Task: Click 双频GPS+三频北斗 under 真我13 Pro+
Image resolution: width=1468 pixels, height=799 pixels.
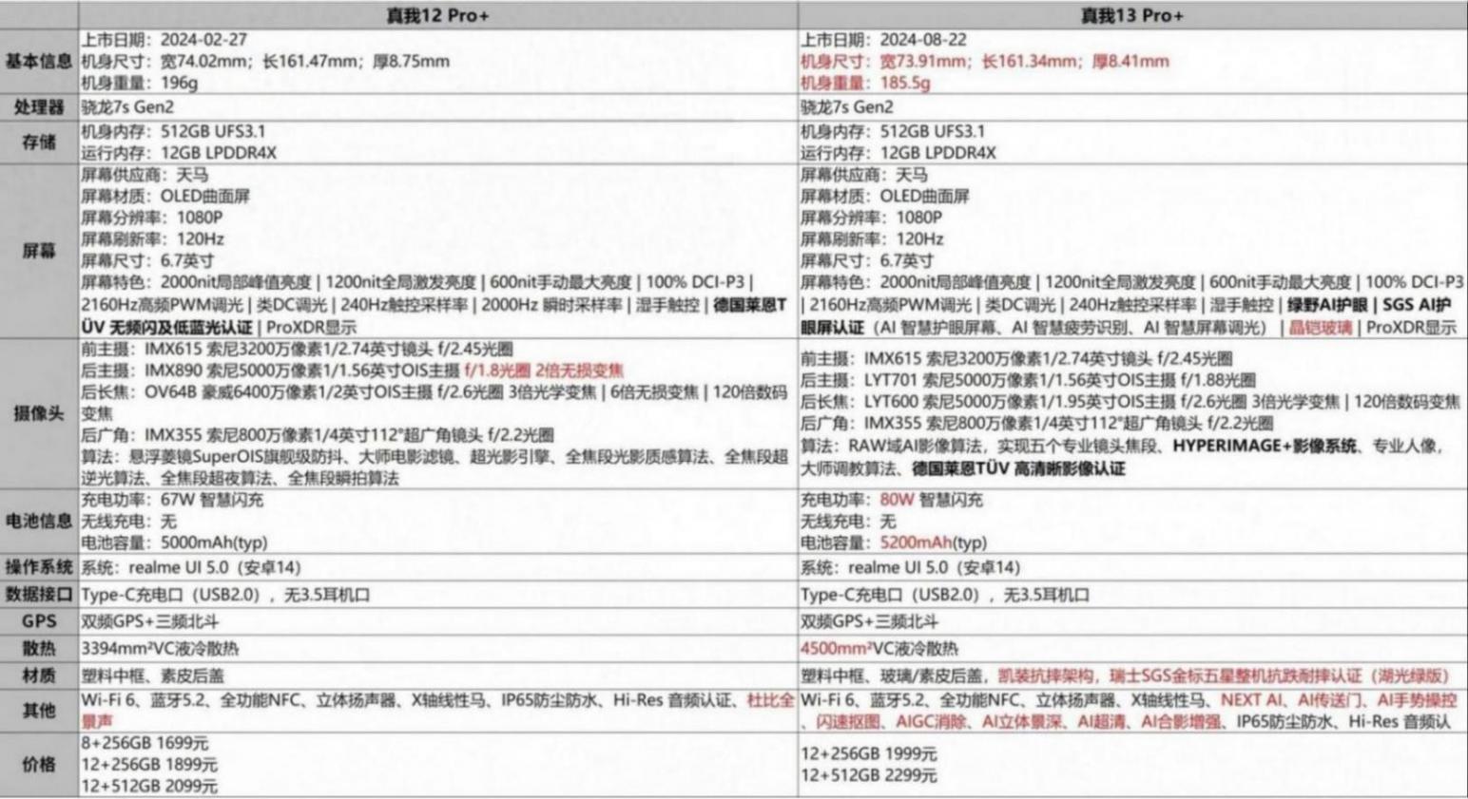Action: pyautogui.click(x=869, y=621)
